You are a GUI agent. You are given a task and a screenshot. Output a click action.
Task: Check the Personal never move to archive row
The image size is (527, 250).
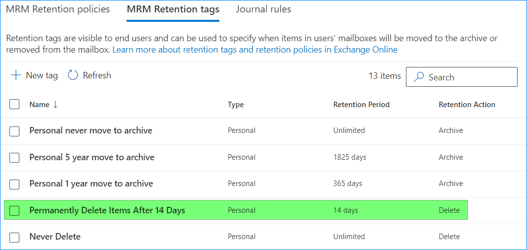tap(14, 131)
